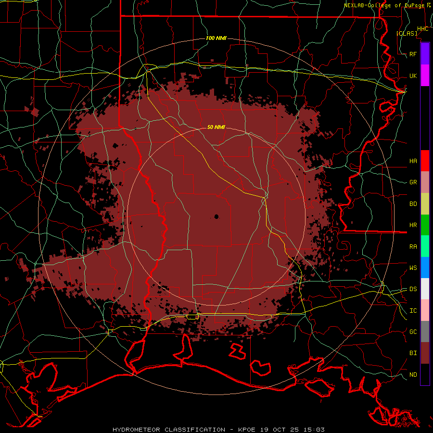Image resolution: width=433 pixels, height=433 pixels.
Task: Click the purple RF color swatch
Action: [425, 54]
